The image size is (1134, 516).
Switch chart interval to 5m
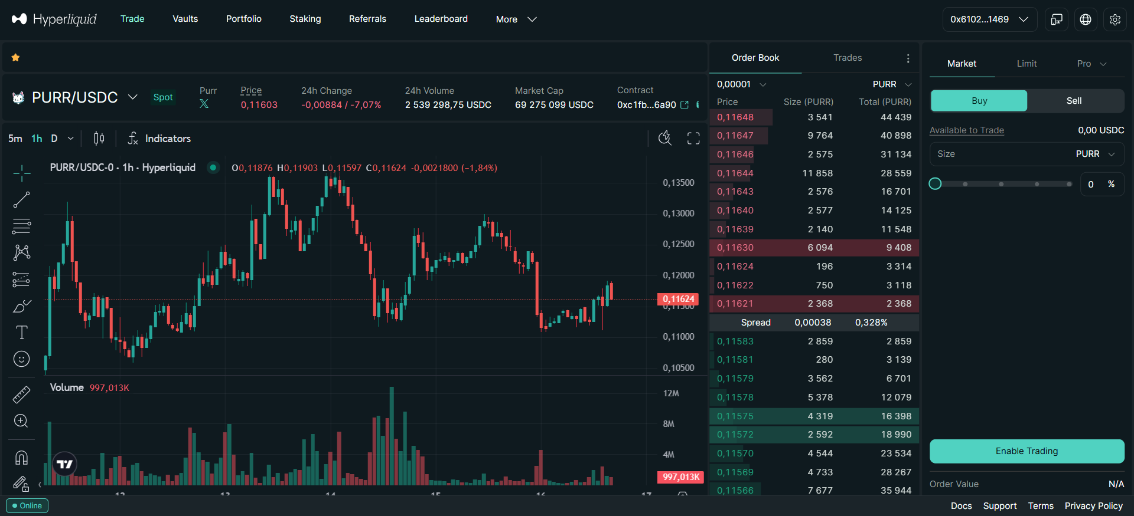(x=15, y=139)
